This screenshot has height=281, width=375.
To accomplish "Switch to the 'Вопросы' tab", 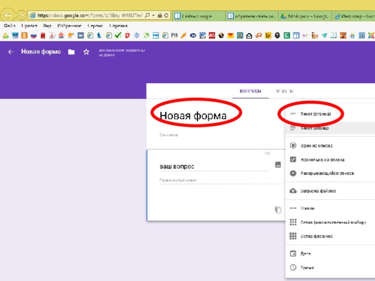I will (x=247, y=91).
